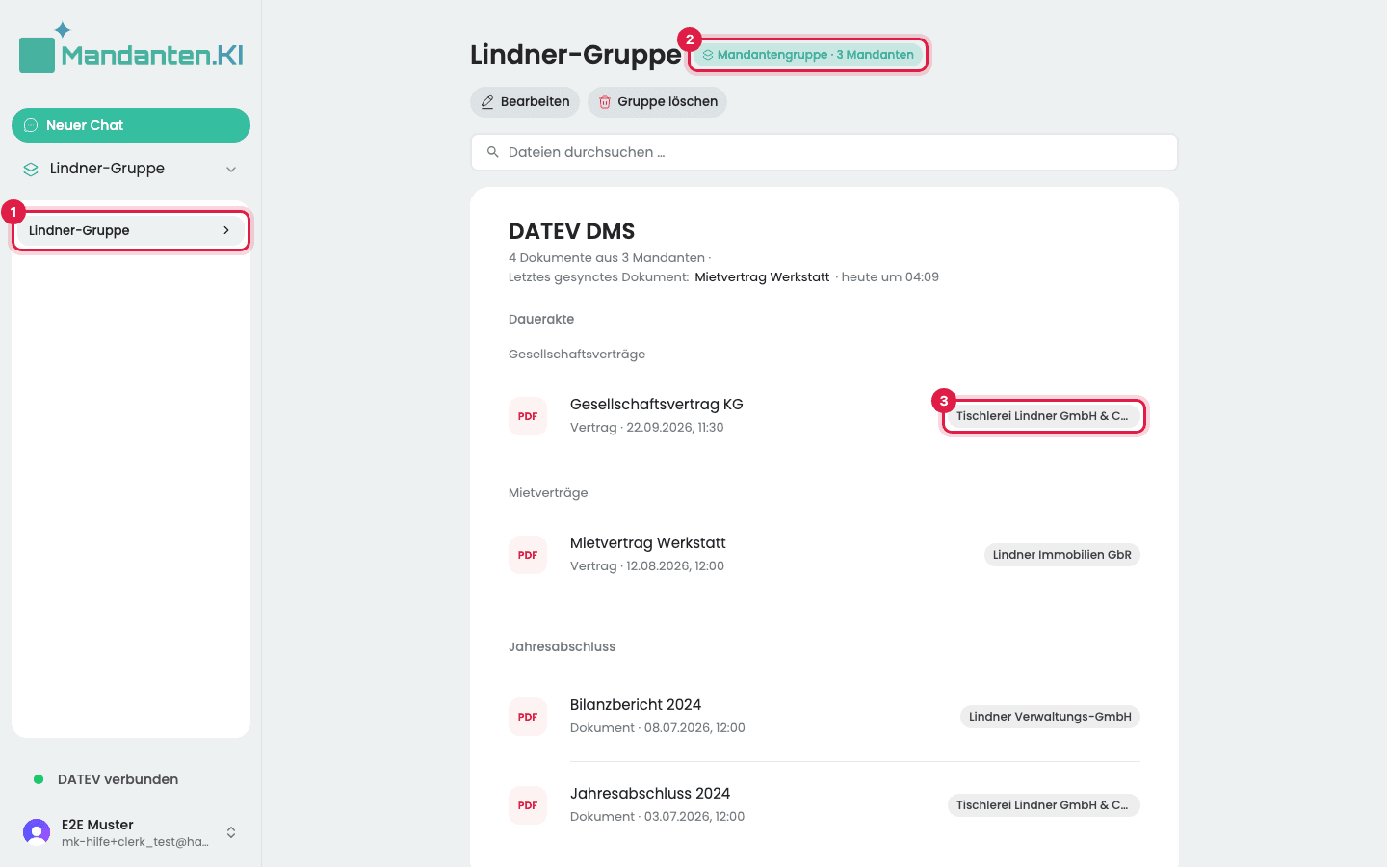Expand the Lindner-Gruppe dropdown chevron in sidebar

click(231, 170)
